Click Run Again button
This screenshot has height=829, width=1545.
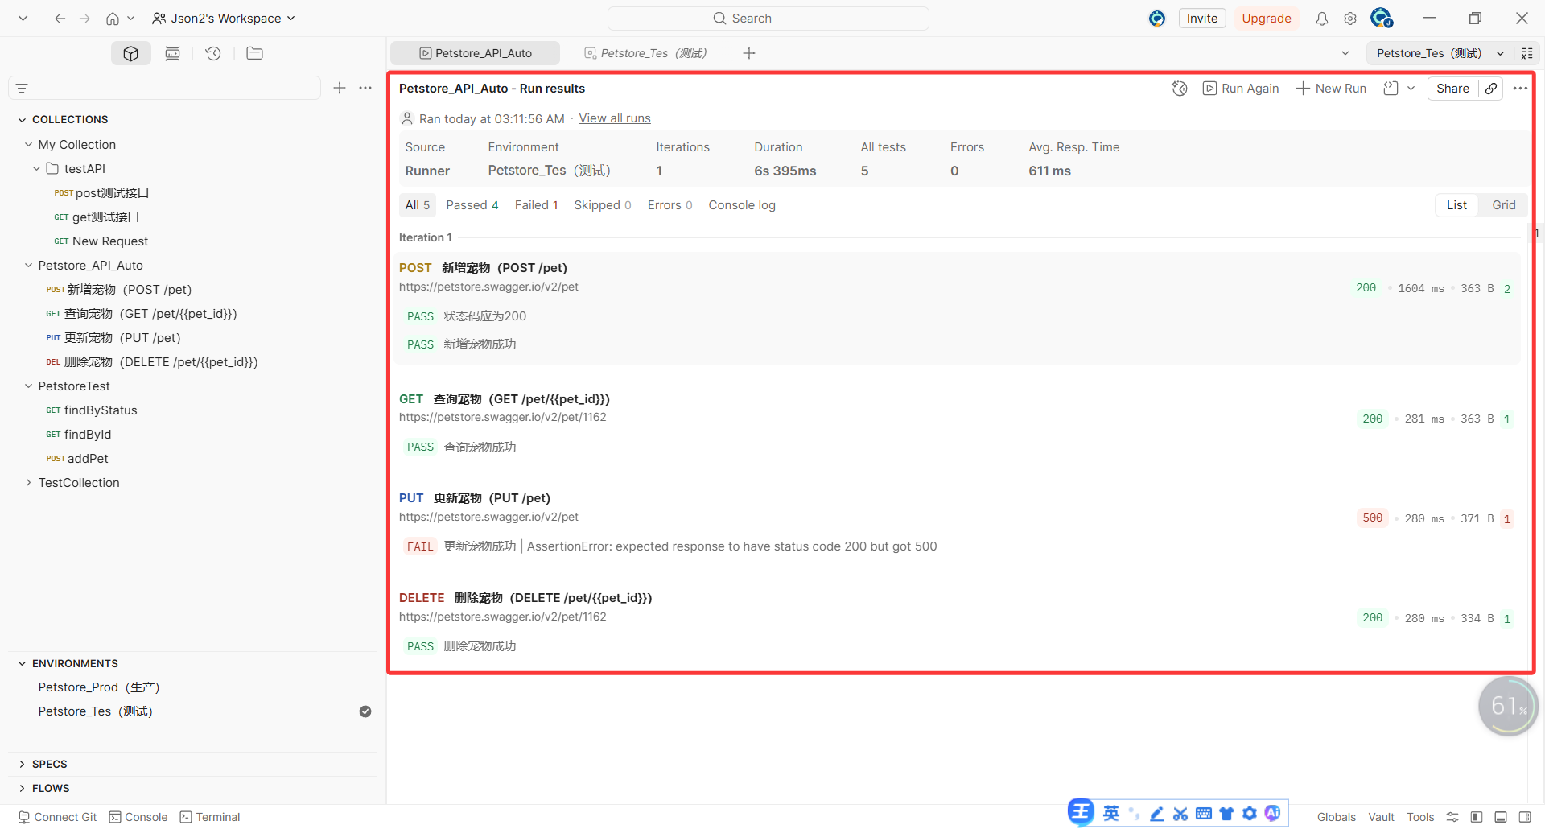click(1241, 89)
